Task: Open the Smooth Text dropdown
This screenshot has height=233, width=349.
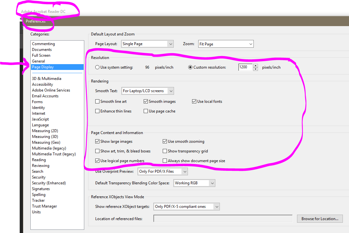Action: point(148,91)
